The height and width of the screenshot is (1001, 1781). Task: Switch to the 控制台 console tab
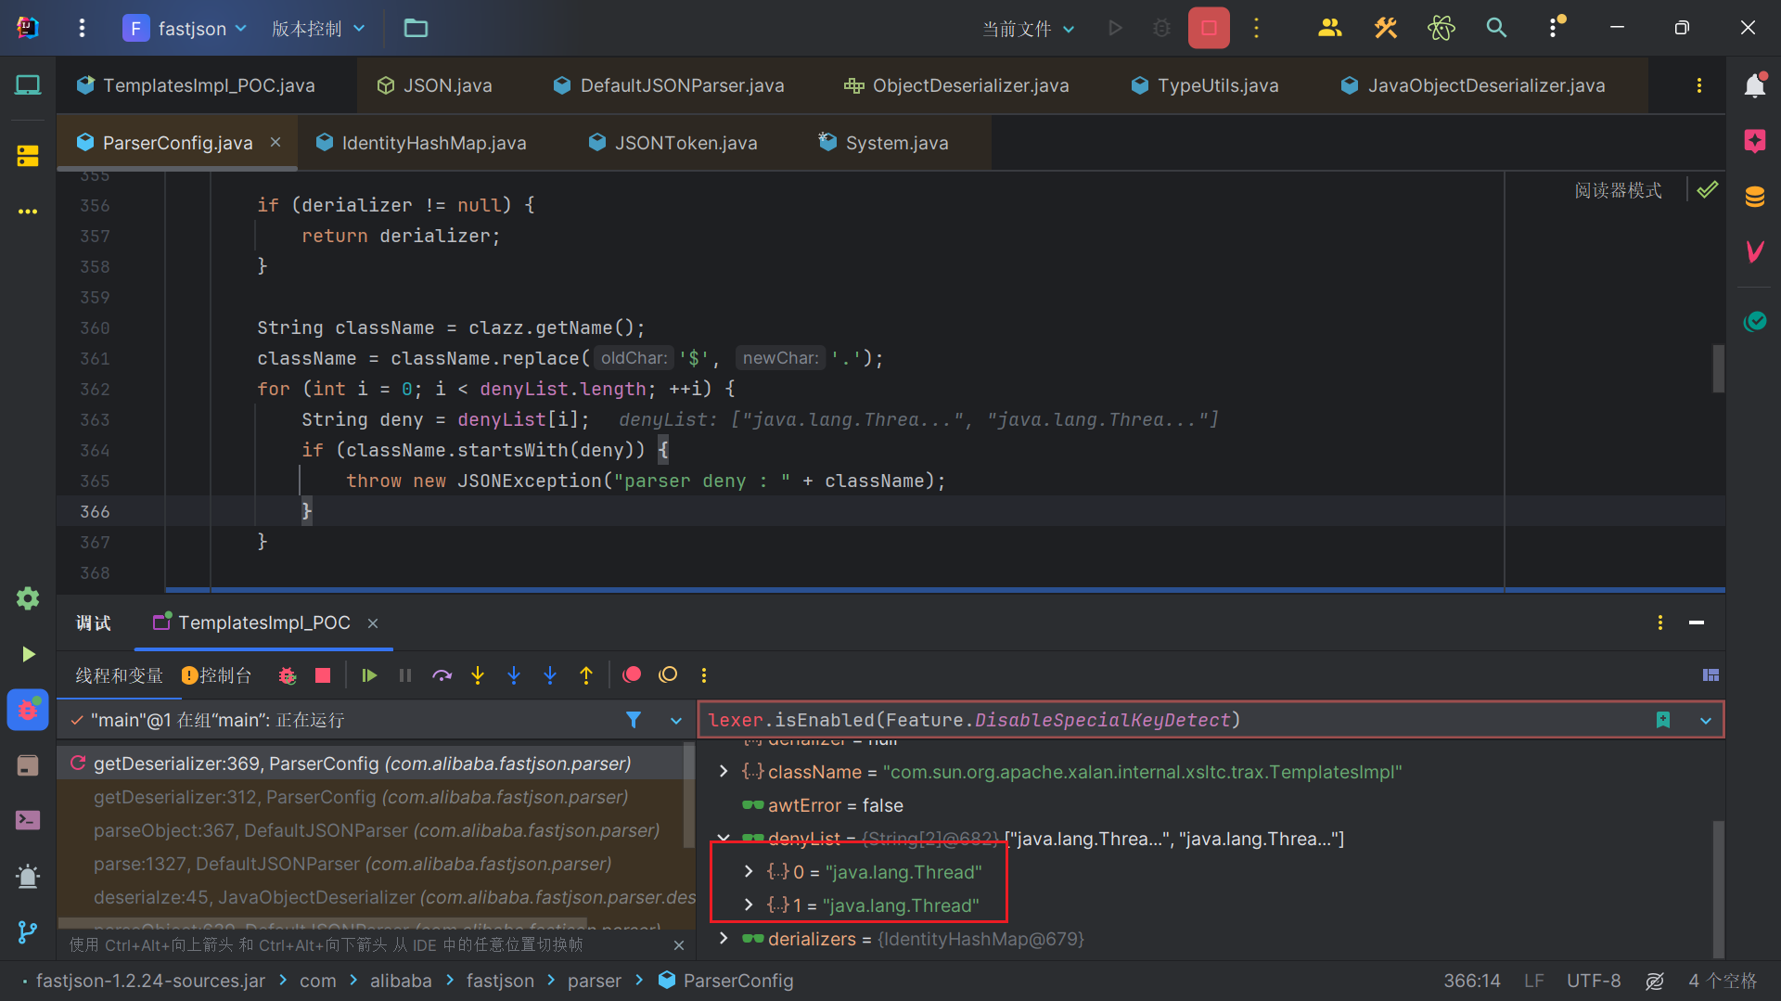pos(216,675)
